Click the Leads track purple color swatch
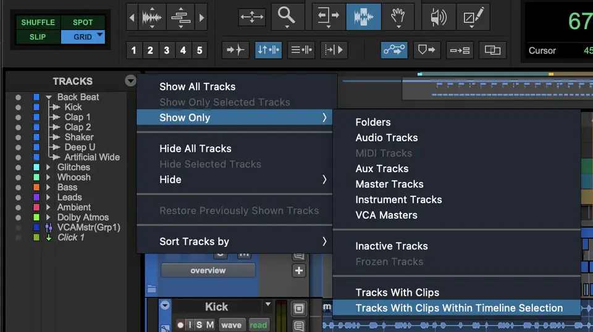This screenshot has height=332, width=593. tap(36, 197)
